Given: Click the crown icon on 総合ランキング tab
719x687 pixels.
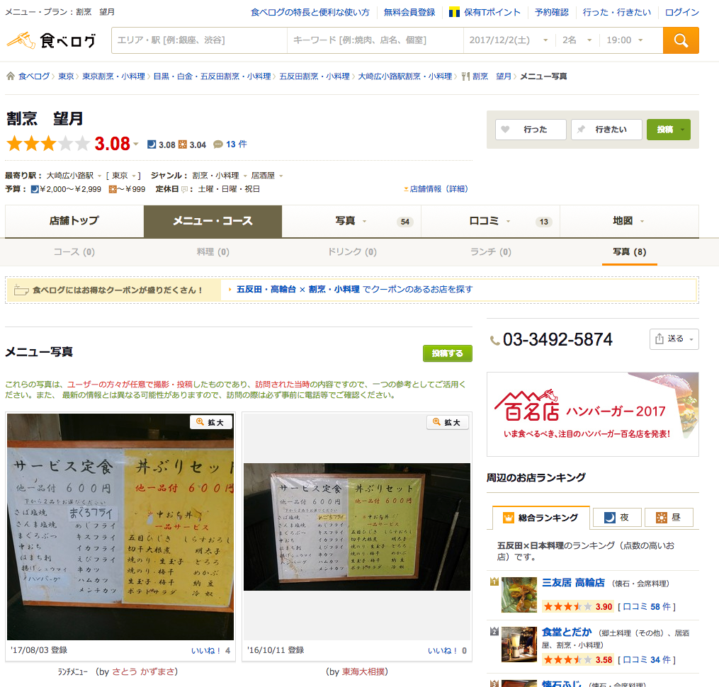Looking at the screenshot, I should pyautogui.click(x=509, y=518).
